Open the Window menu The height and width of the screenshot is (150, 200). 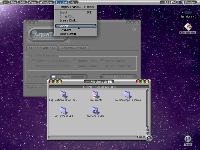click(x=46, y=2)
